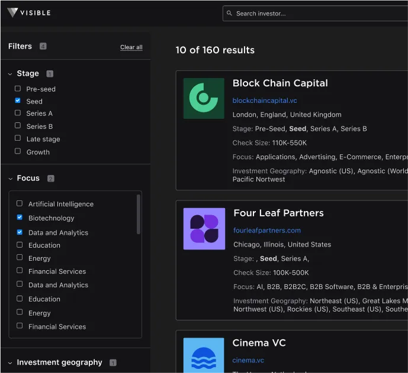Check the Series B checkbox

(x=18, y=125)
